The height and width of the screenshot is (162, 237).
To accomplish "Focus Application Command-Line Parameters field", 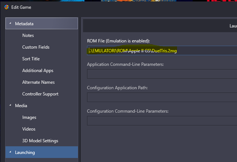I will coord(161,74).
